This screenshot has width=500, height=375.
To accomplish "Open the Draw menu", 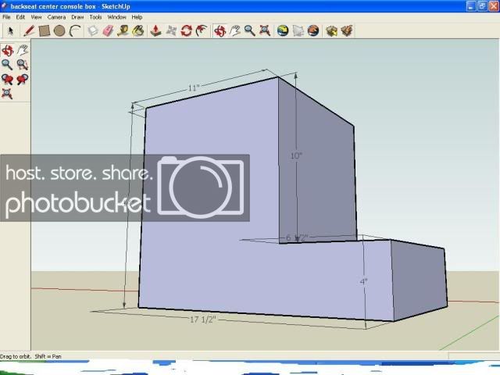I will [x=77, y=17].
